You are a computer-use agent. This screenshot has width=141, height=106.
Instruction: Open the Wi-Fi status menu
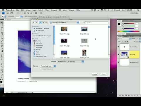(x=105, y=10)
